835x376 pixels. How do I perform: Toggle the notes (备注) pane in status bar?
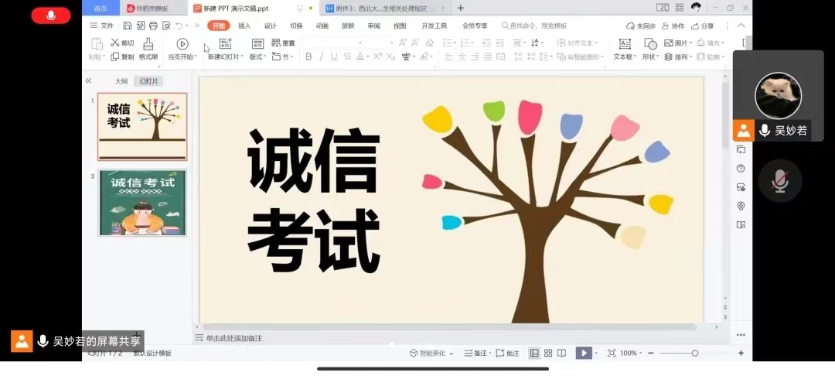tap(475, 353)
